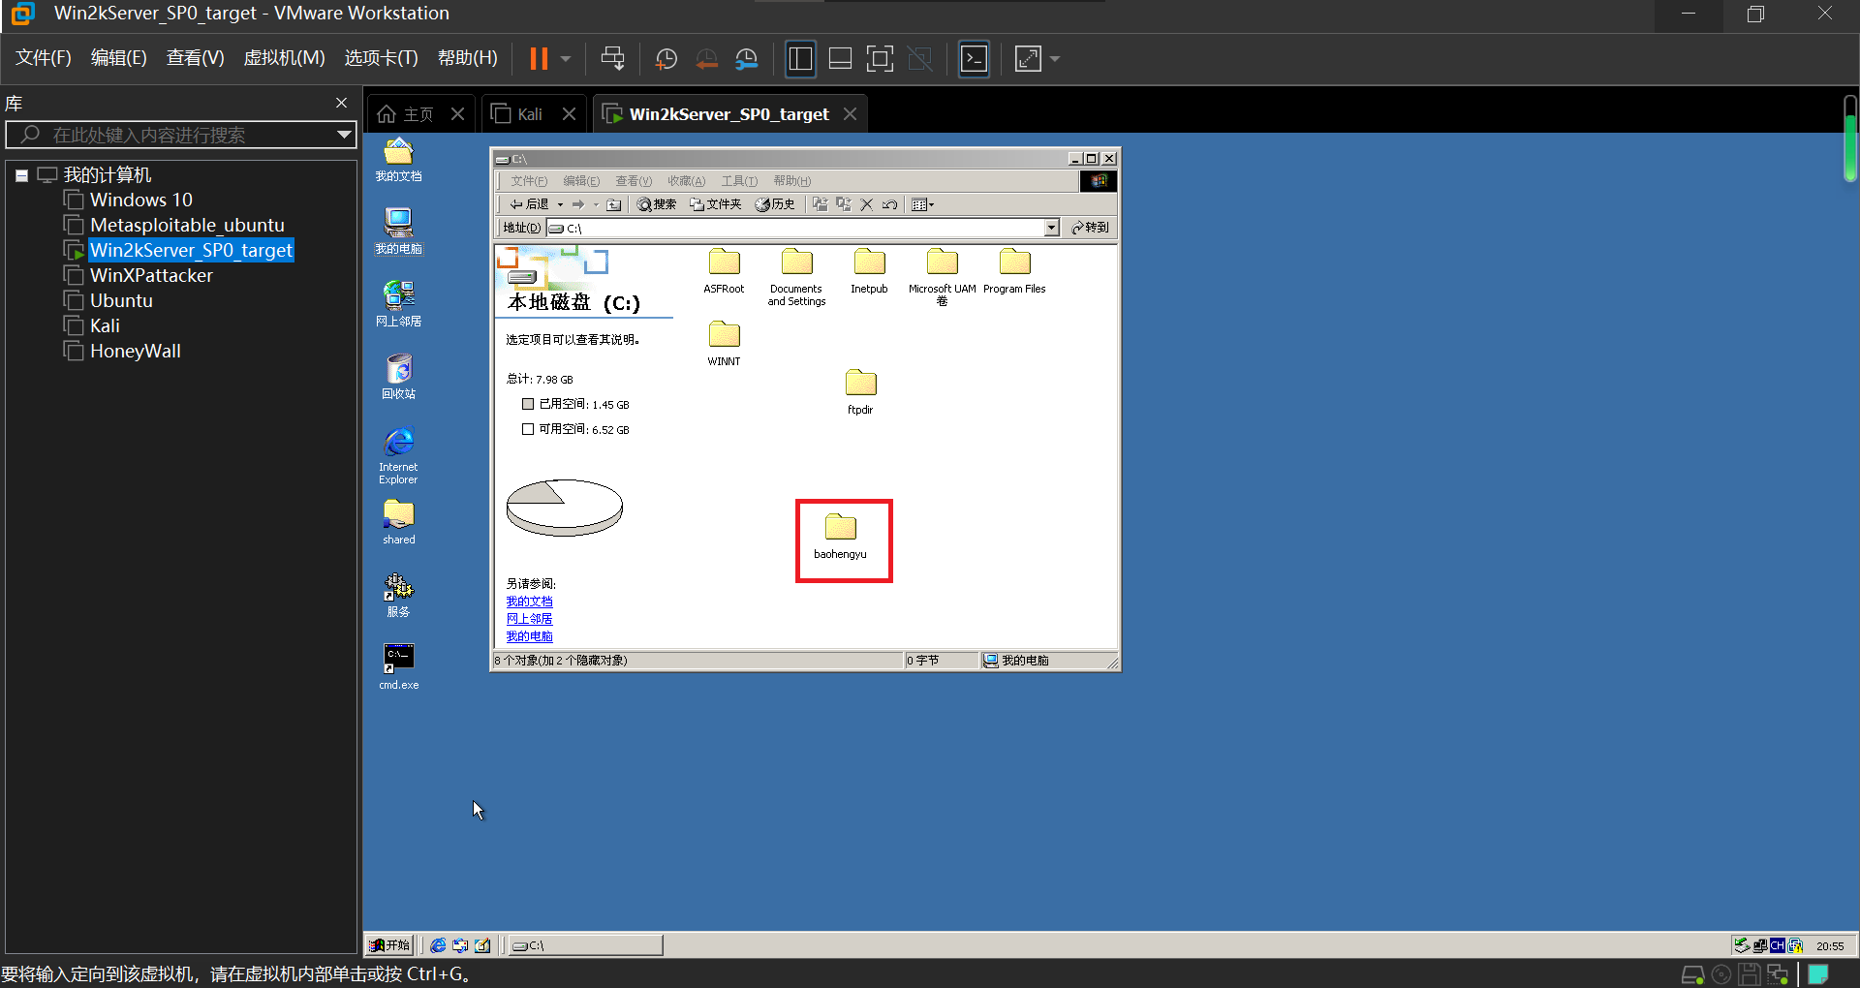Open the 我的文档 link in left pane
Viewport: 1860px width, 988px height.
click(529, 602)
